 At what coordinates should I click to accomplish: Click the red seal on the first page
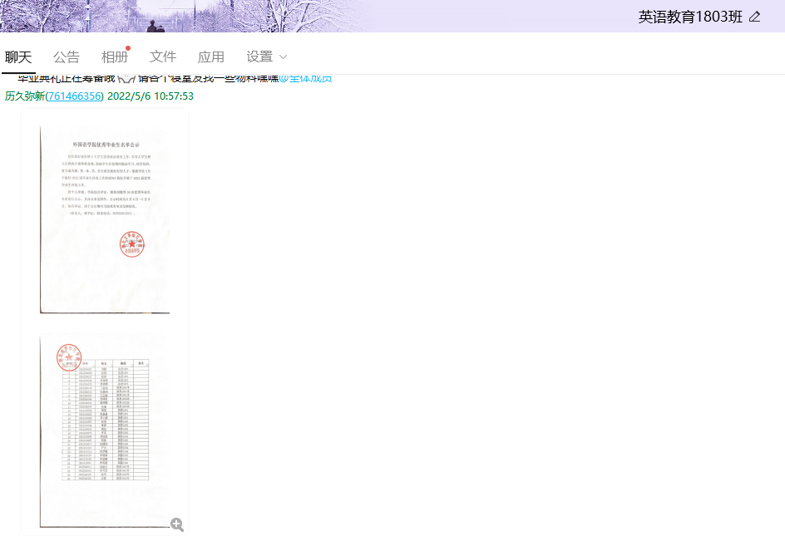(131, 243)
